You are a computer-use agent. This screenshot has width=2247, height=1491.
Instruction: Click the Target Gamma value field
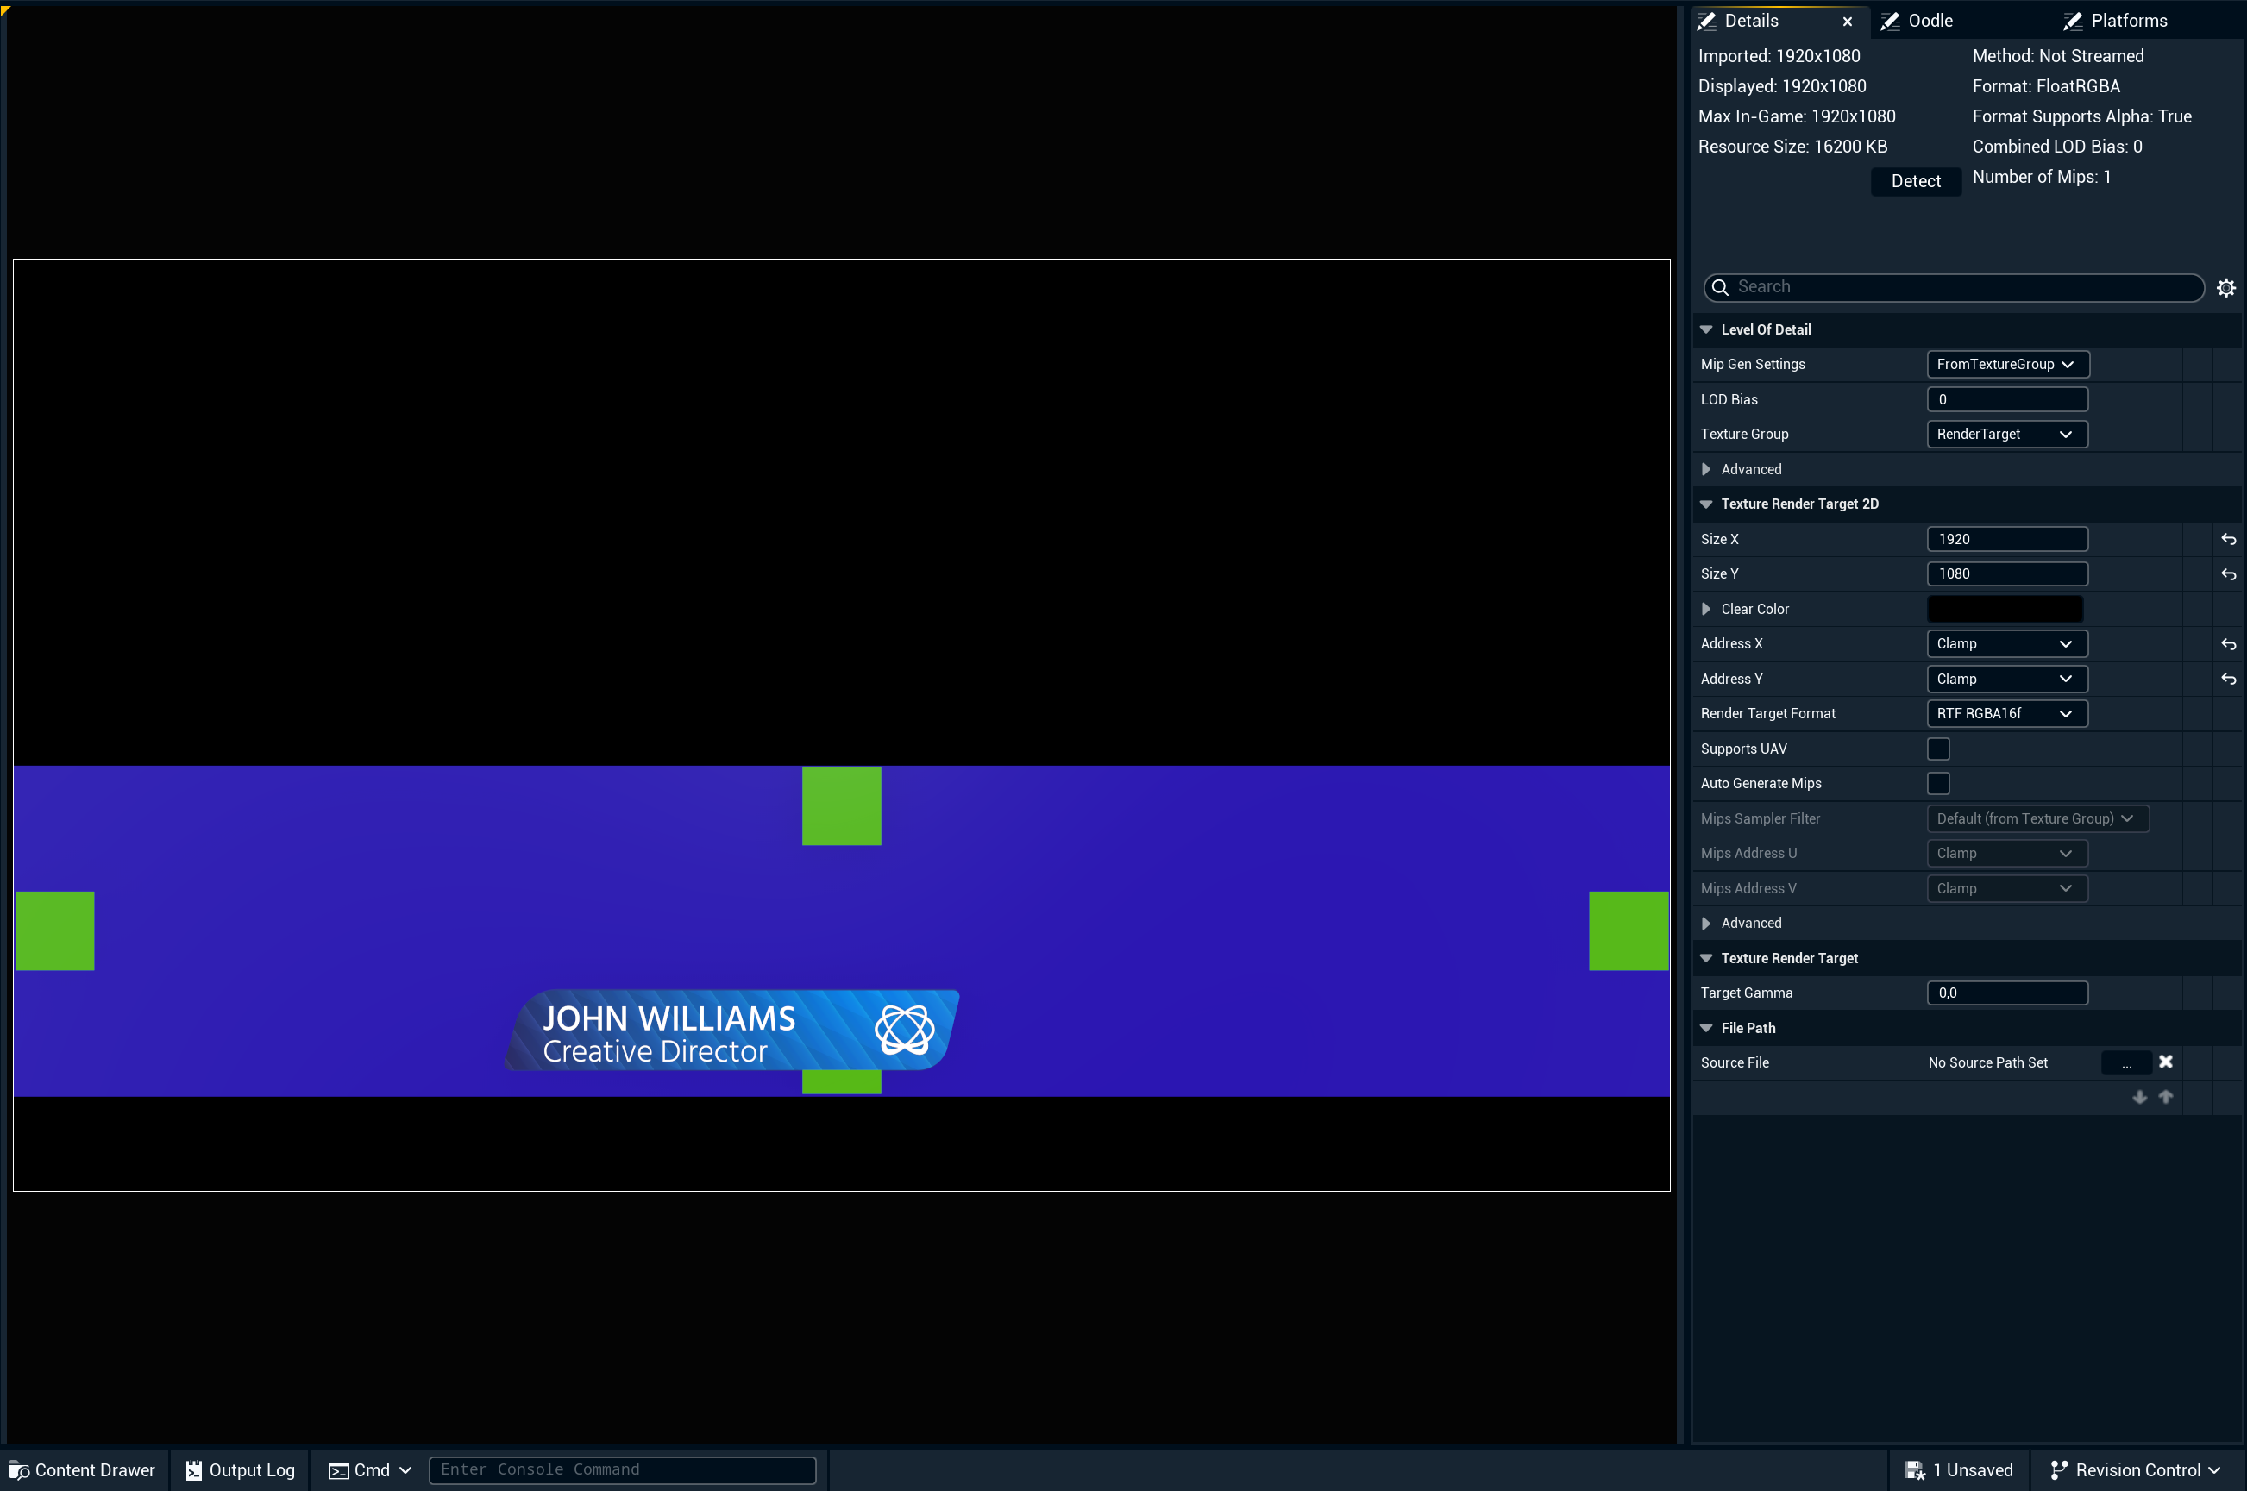click(2007, 993)
